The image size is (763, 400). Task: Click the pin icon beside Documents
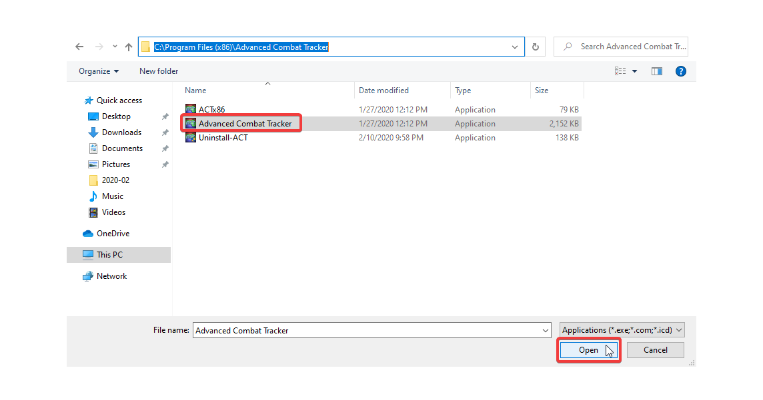click(165, 148)
